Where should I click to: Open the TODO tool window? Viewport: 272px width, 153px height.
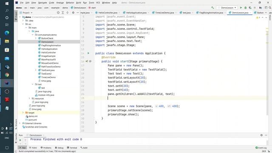pos(33,147)
